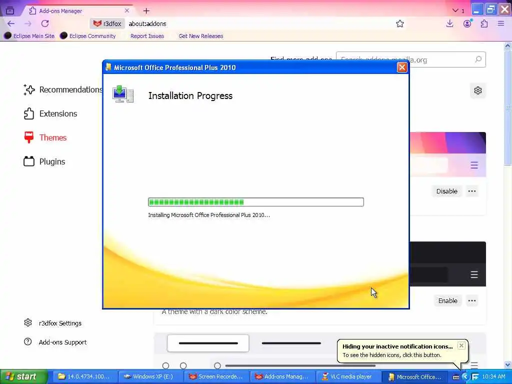The height and width of the screenshot is (384, 512).
Task: Open a new tab with the plus button
Action: coord(146,11)
